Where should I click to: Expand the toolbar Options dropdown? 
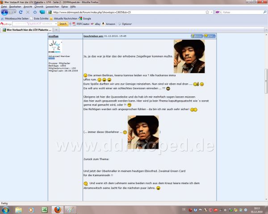click(126, 24)
